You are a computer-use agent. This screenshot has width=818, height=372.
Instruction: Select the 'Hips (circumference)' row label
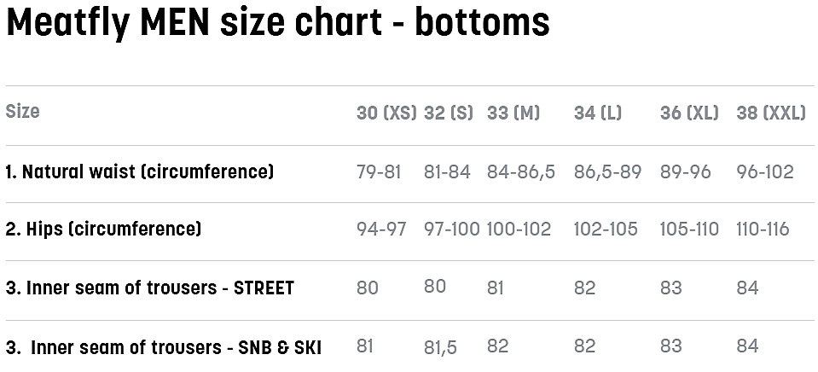[x=103, y=229]
